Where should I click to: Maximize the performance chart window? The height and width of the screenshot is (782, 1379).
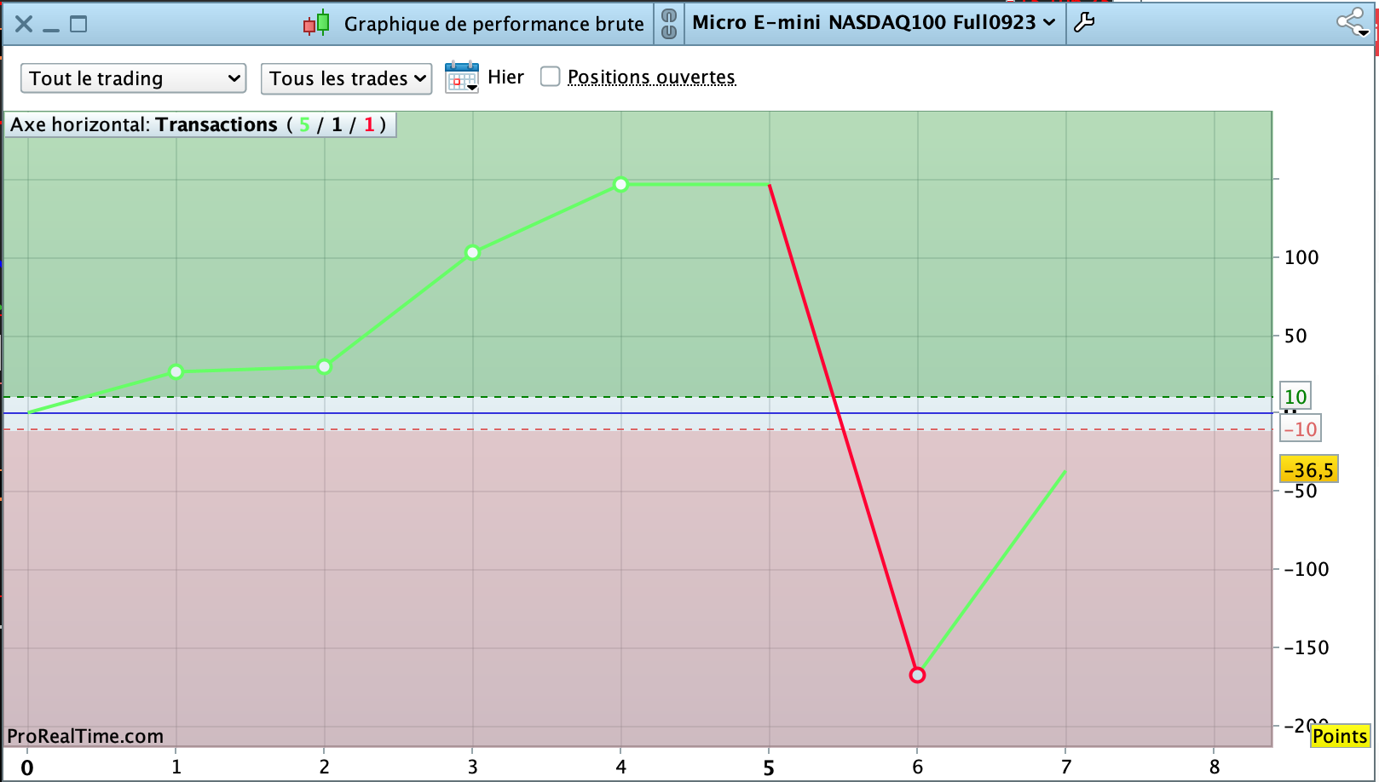(x=78, y=24)
